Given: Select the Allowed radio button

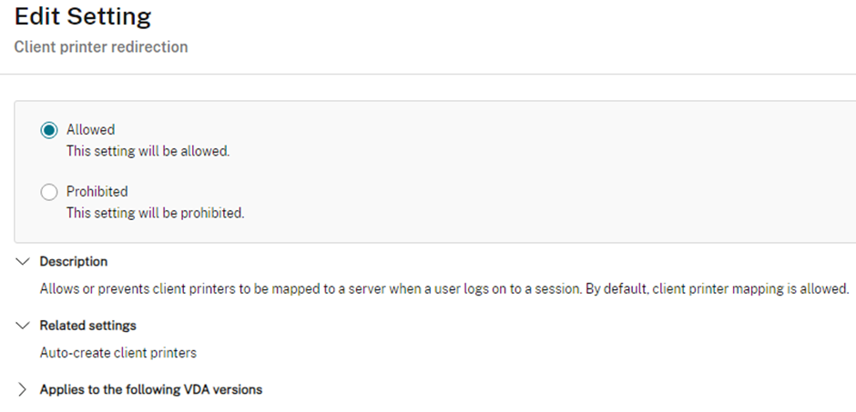Looking at the screenshot, I should 49,130.
